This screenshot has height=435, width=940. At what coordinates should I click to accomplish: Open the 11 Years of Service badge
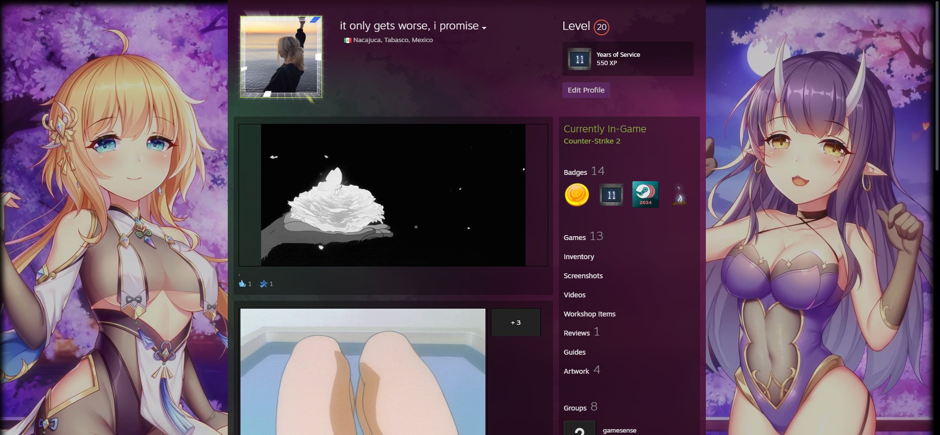click(611, 195)
